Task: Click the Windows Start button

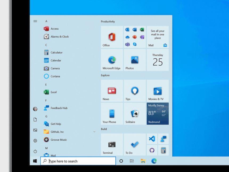Action: [35, 161]
